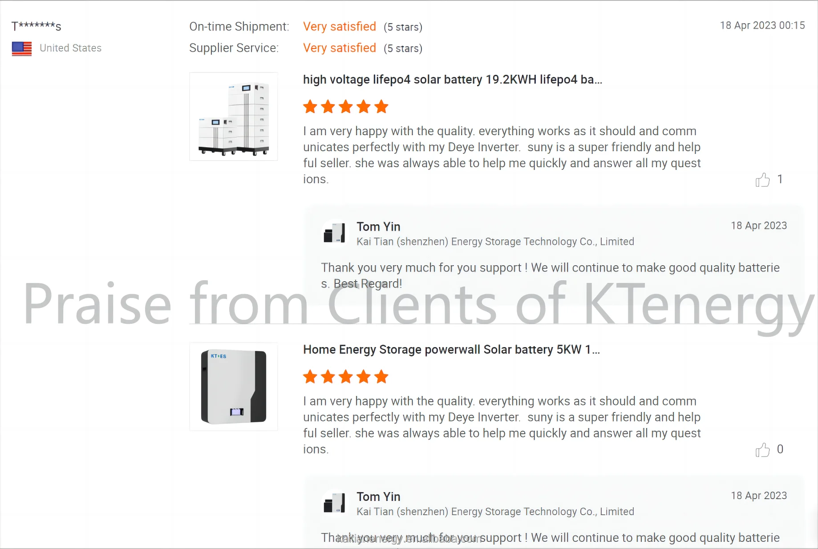Open the high voltage battery product thumbnail
This screenshot has width=818, height=549.
pyautogui.click(x=234, y=117)
